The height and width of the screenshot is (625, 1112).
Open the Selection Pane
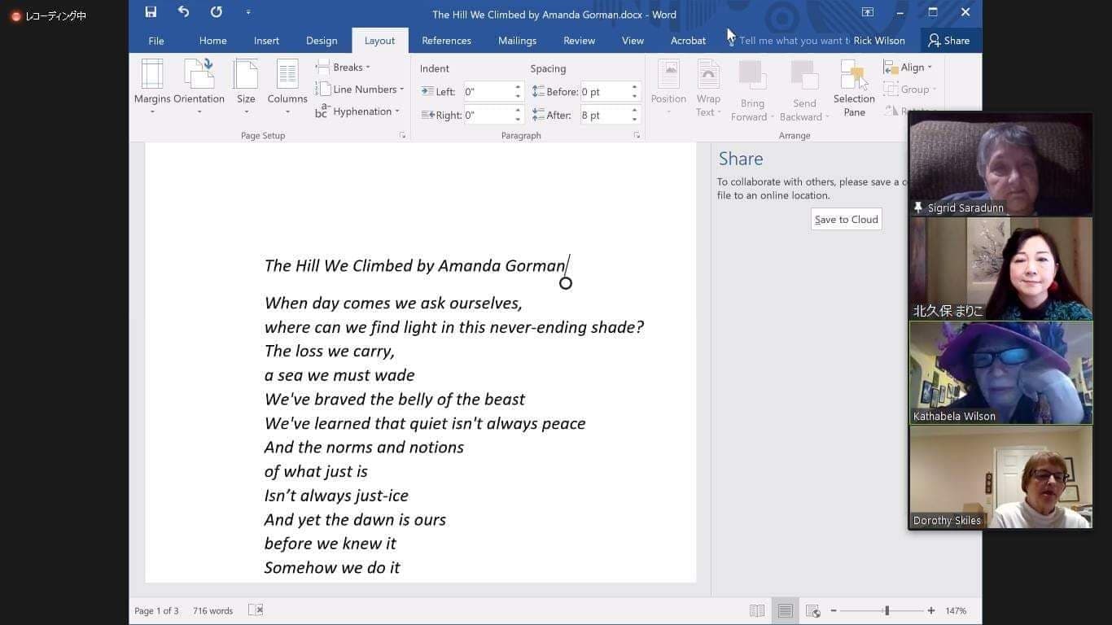[x=854, y=87]
